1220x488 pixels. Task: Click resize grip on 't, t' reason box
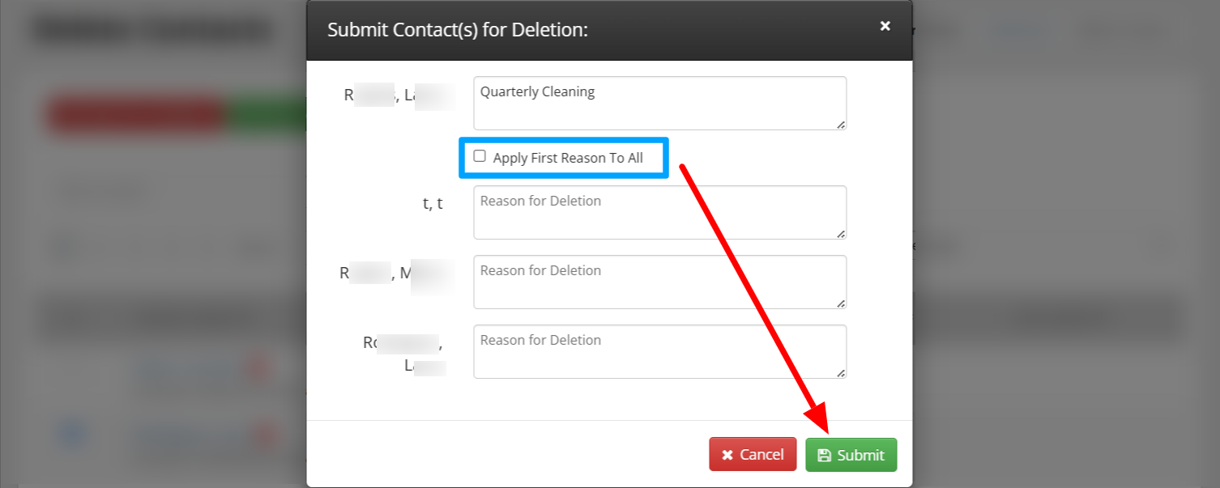point(841,233)
